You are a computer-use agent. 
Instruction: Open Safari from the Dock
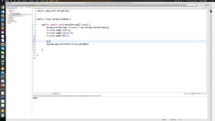click(3, 20)
